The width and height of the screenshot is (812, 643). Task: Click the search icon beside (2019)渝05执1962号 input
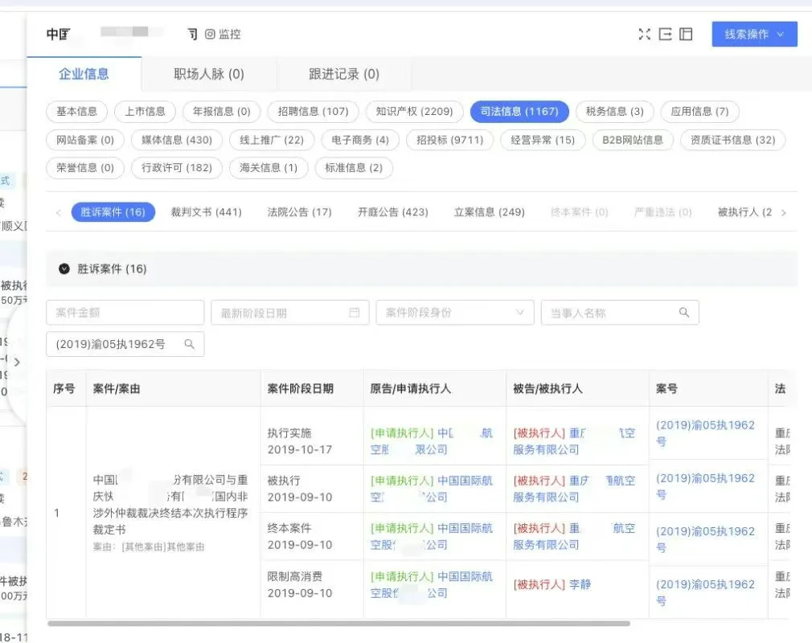(190, 343)
